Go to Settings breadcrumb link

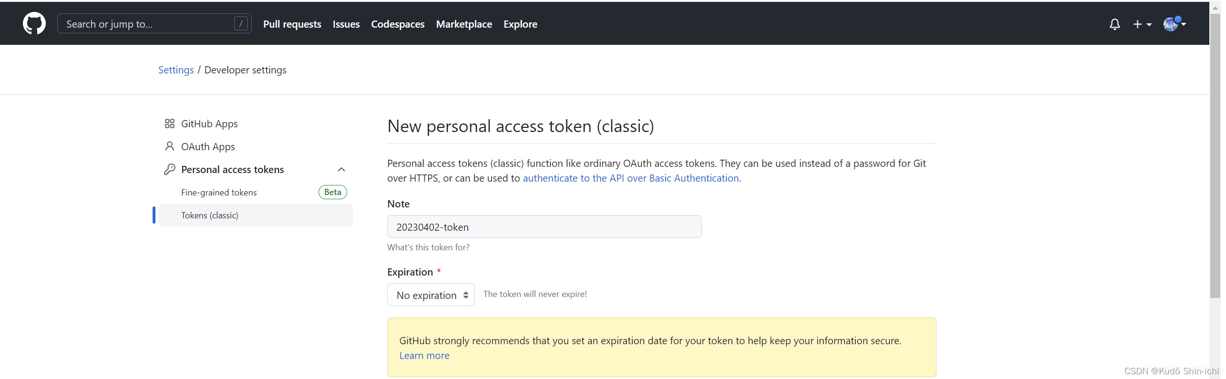point(176,70)
